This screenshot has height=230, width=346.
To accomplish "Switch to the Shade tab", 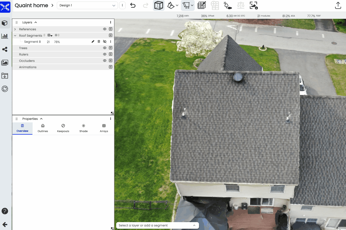I will 83,128.
